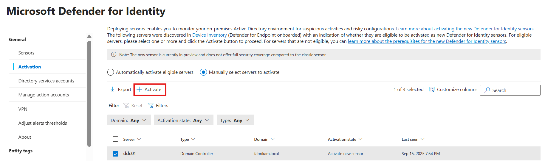545x161 pixels.
Task: Click the info icon in the preview note
Action: 114,55
